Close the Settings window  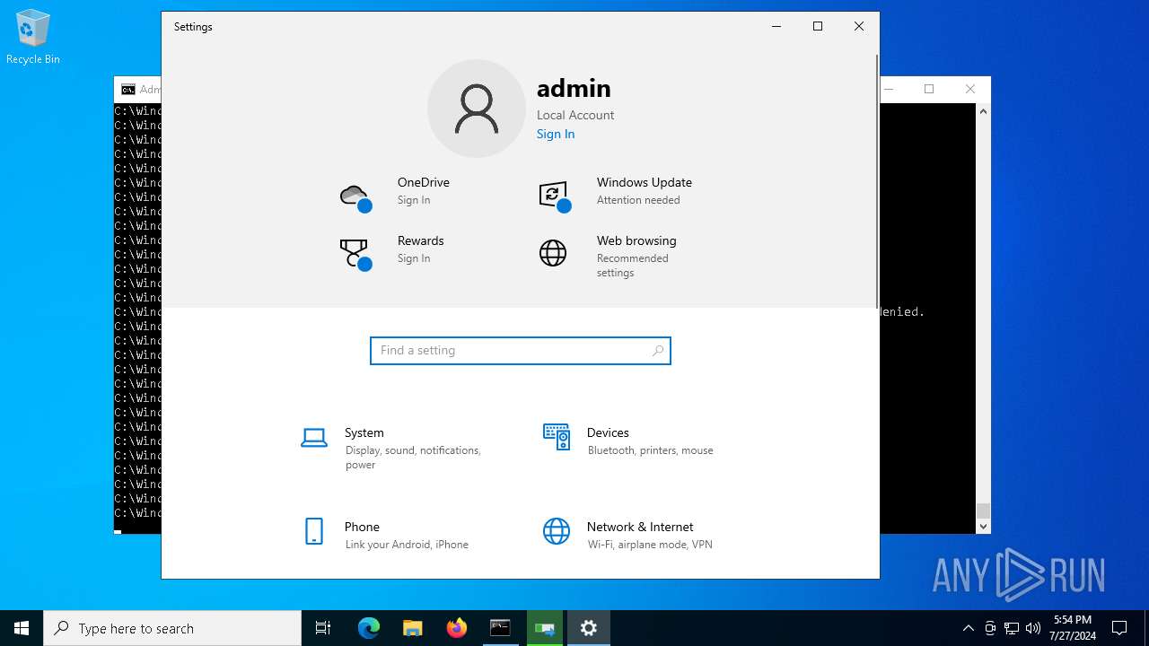859,26
